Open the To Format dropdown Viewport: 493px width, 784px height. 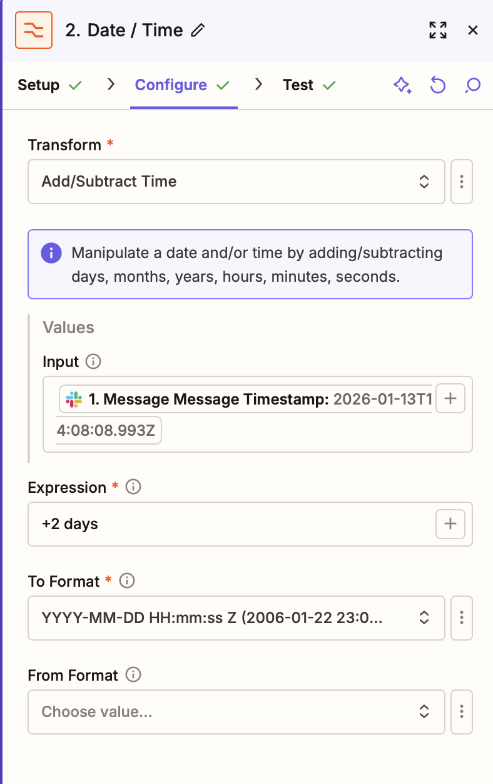(236, 618)
